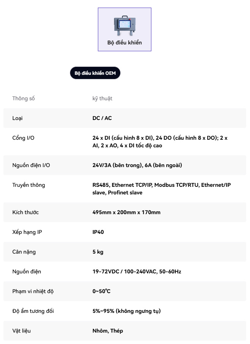
Task: Select the "Loại" row label
Action: (x=17, y=118)
